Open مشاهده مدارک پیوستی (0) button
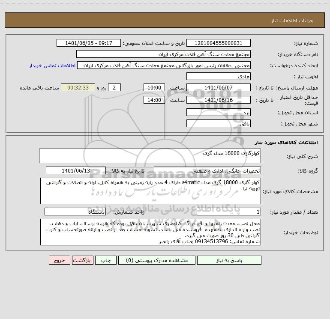This screenshot has width=330, height=319. [157, 260]
